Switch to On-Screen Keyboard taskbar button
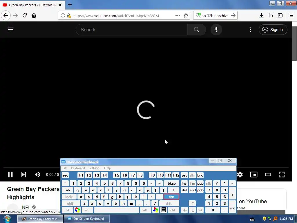The width and height of the screenshot is (297, 223). (x=87, y=219)
